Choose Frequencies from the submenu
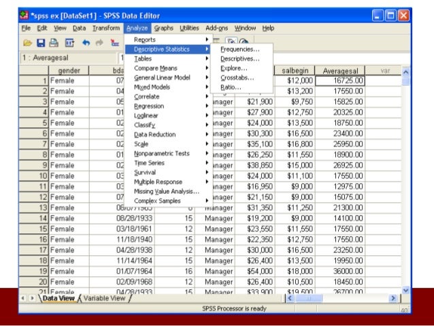The height and width of the screenshot is (326, 434). click(x=241, y=49)
